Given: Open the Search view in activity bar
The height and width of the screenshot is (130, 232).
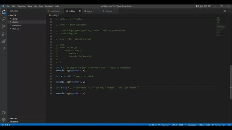Looking at the screenshot, I should point(4,19).
